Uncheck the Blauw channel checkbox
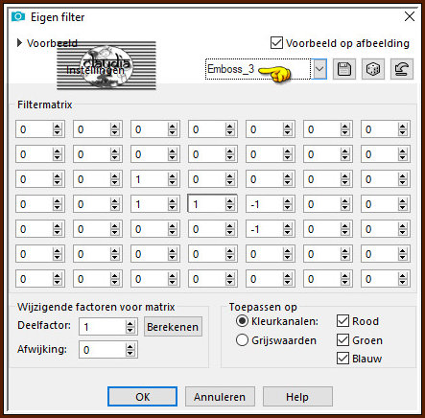 [x=342, y=359]
